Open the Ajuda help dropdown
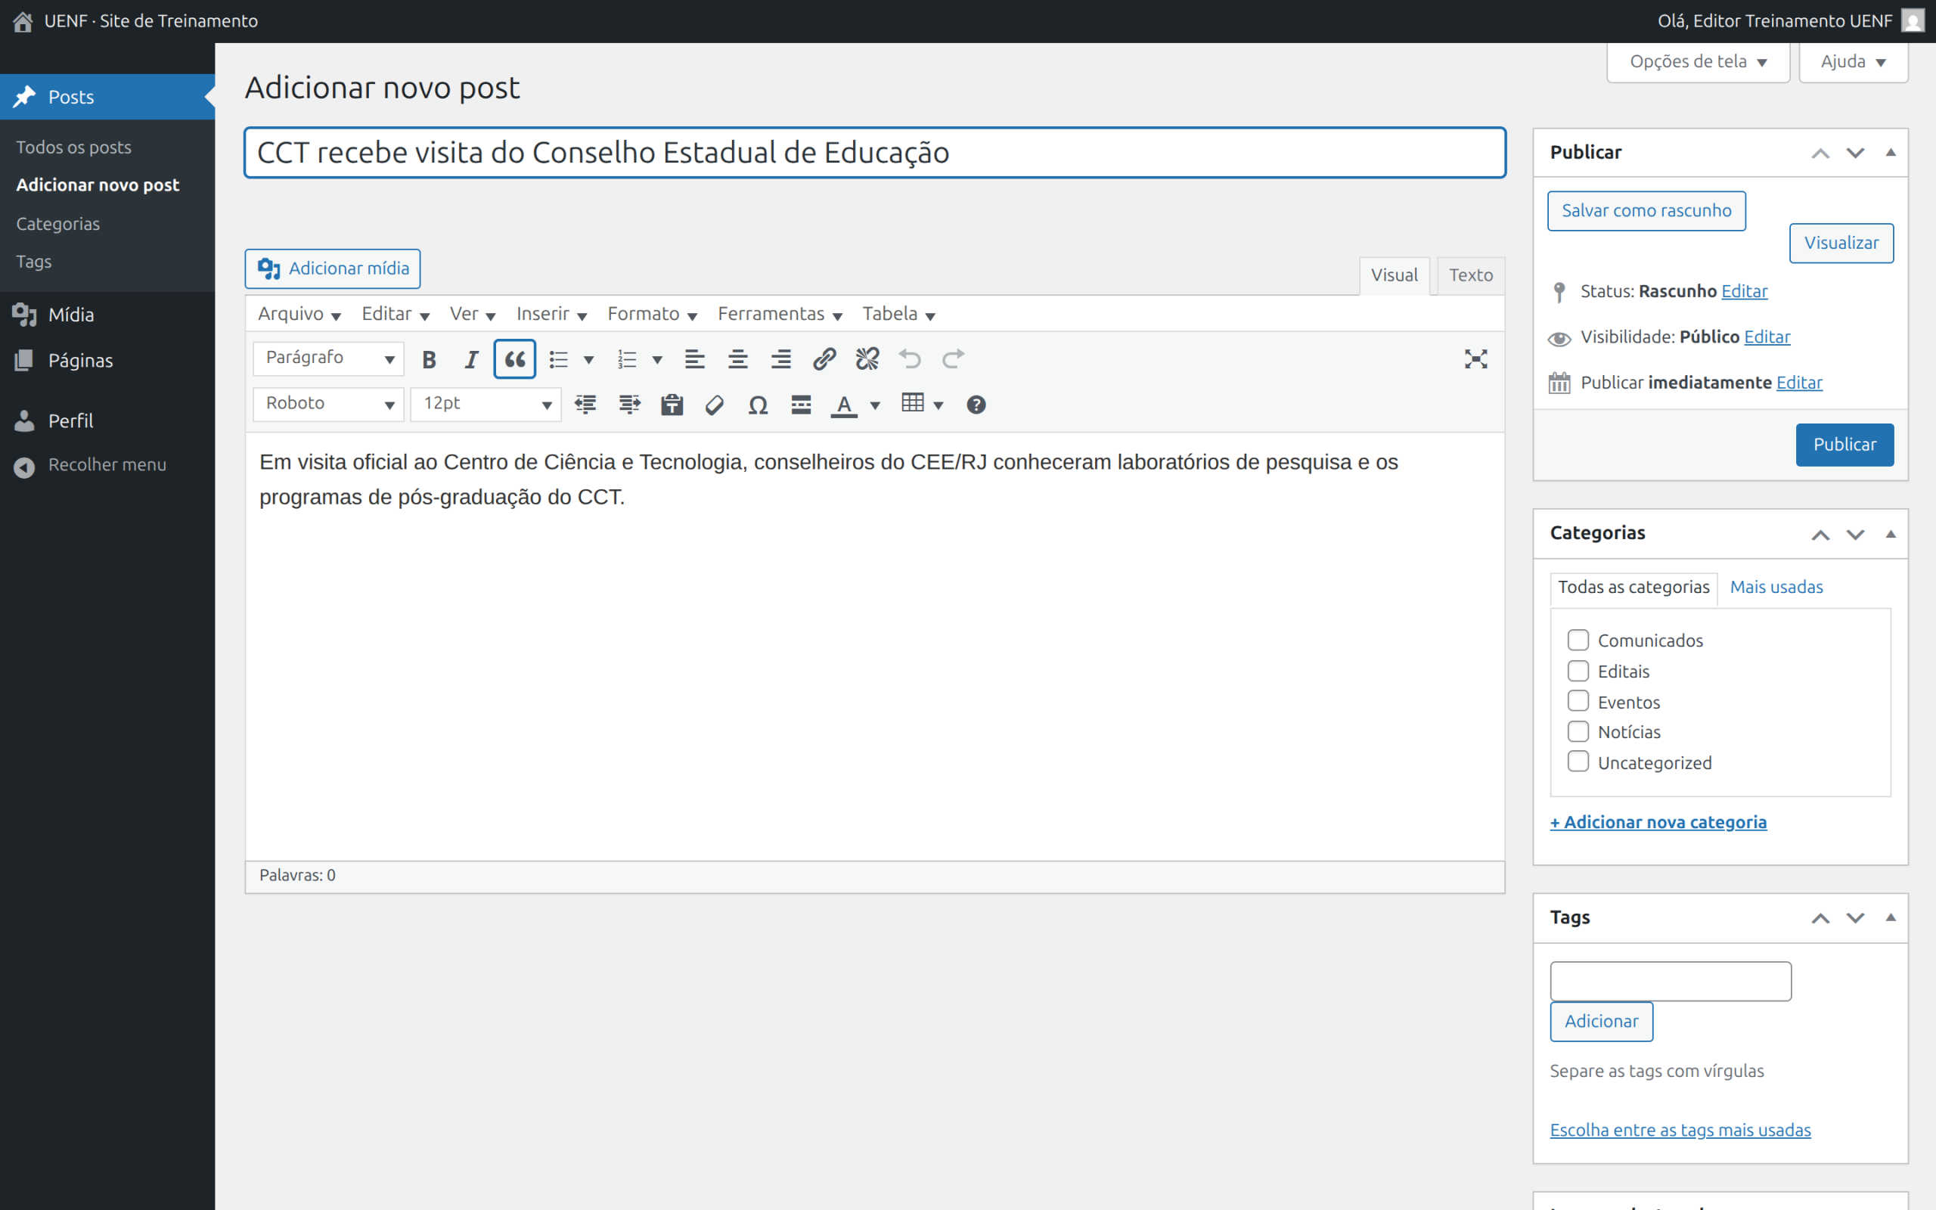1936x1210 pixels. (x=1853, y=61)
